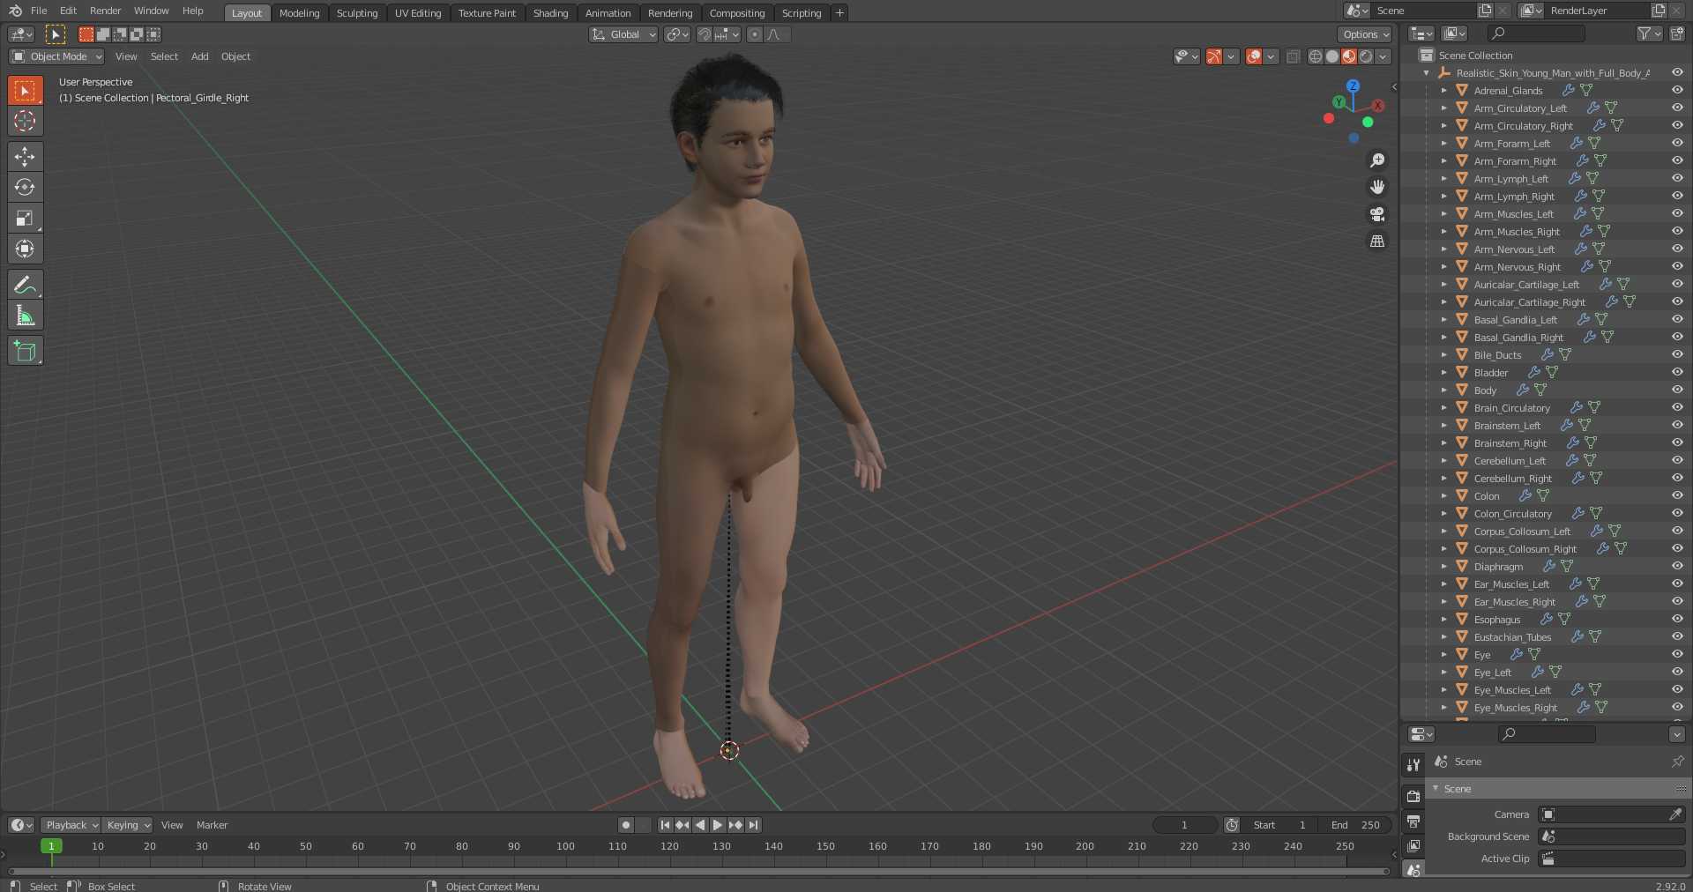1693x892 pixels.
Task: Collapse the Realistic_Skin_Young_Man collection
Action: [x=1427, y=73]
